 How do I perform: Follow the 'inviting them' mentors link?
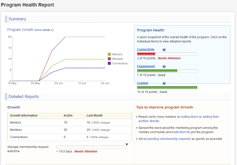coord(189,117)
